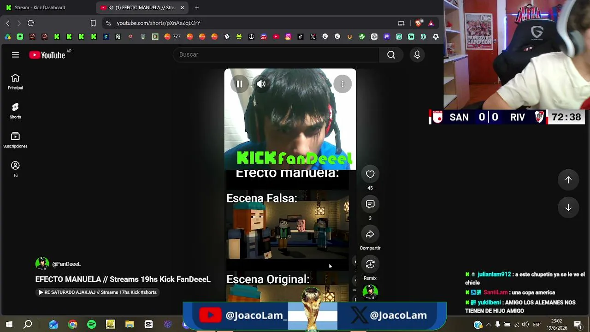
Task: Focus the Buscar search field
Action: click(x=276, y=55)
